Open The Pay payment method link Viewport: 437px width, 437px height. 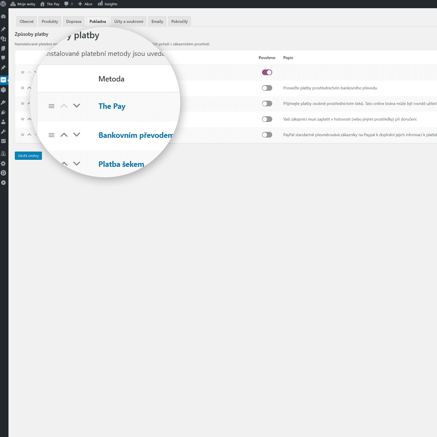click(x=112, y=106)
